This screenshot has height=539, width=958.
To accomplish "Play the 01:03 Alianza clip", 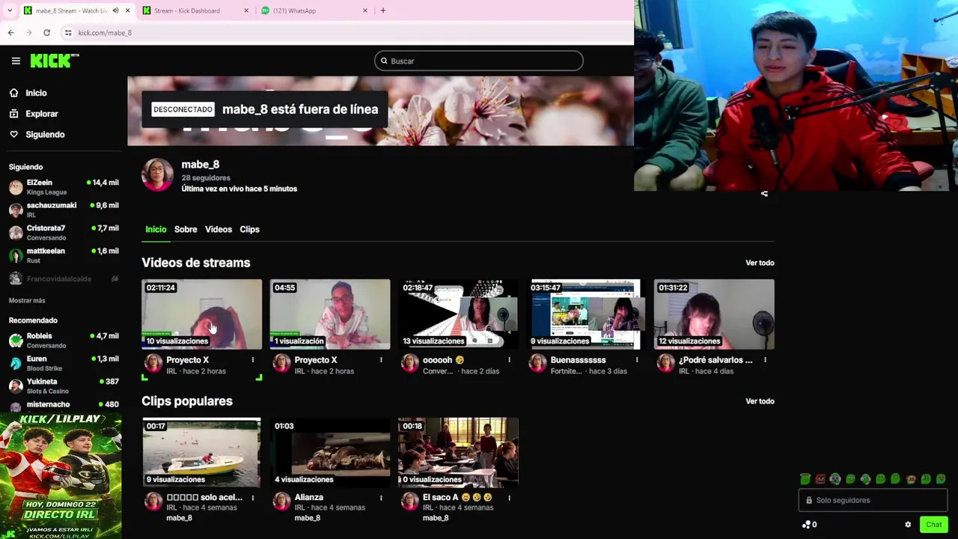I will pos(330,452).
